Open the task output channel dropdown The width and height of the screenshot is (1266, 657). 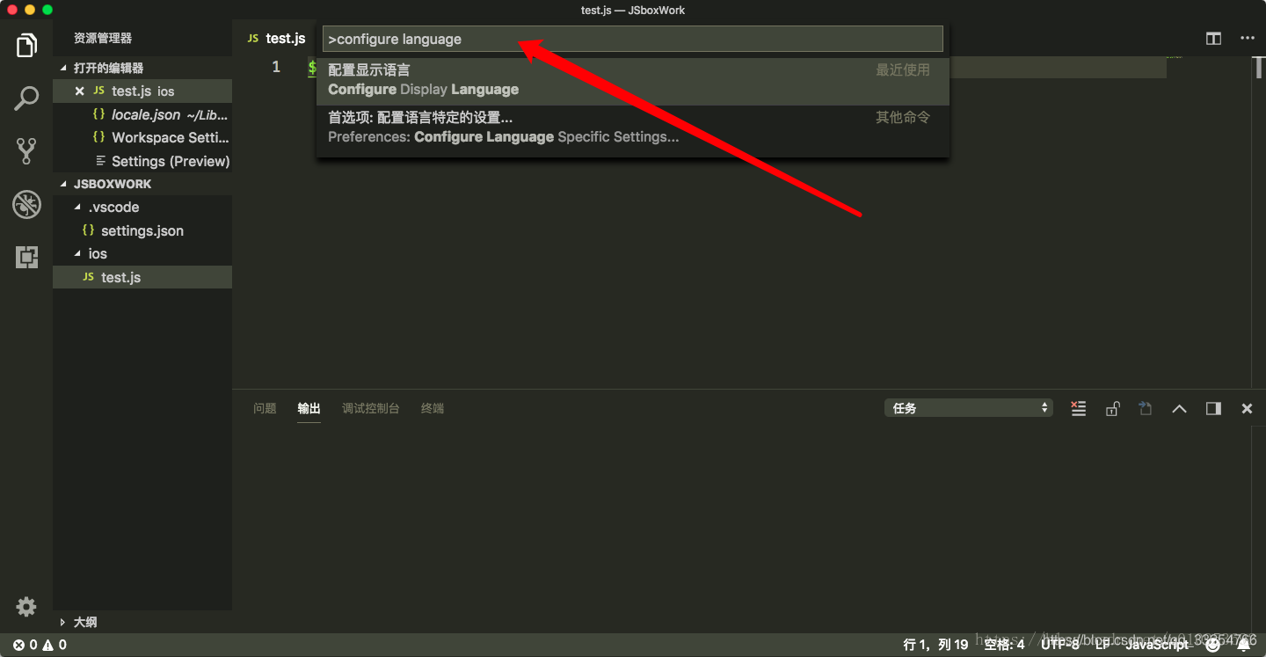coord(969,408)
